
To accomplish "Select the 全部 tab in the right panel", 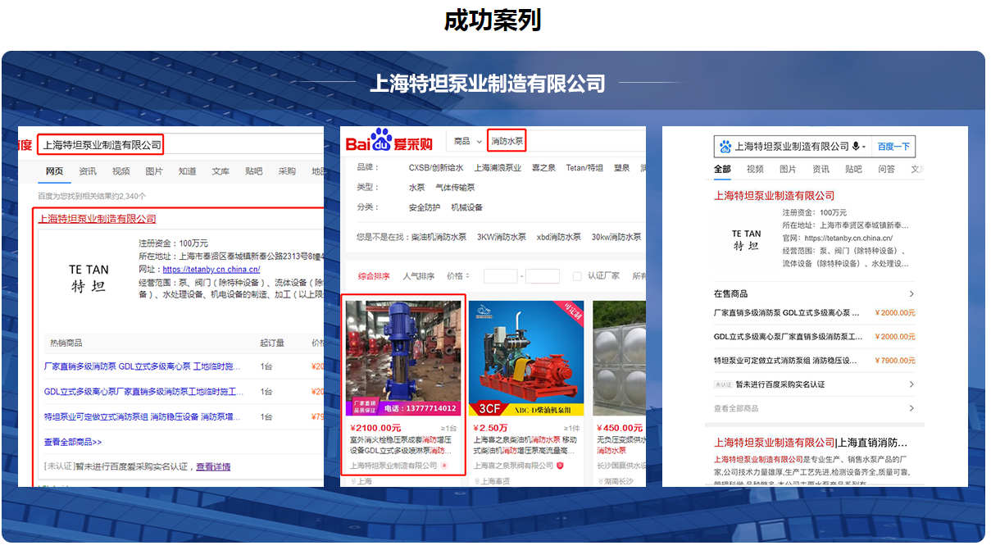I will pyautogui.click(x=722, y=169).
